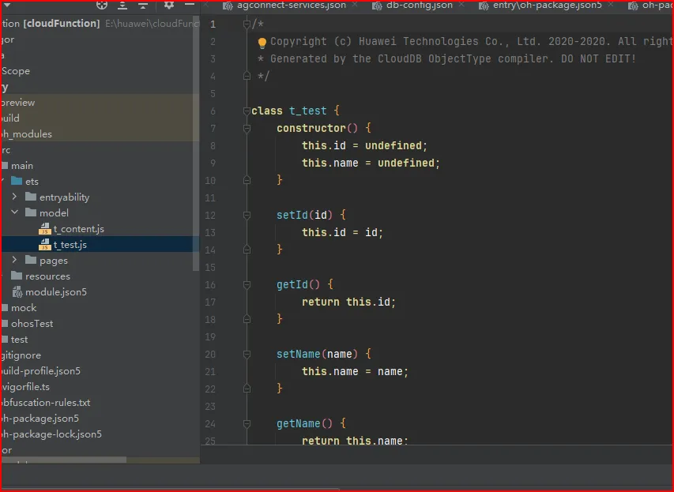
Task: Fold the constructor at line 7
Action: pyautogui.click(x=247, y=128)
